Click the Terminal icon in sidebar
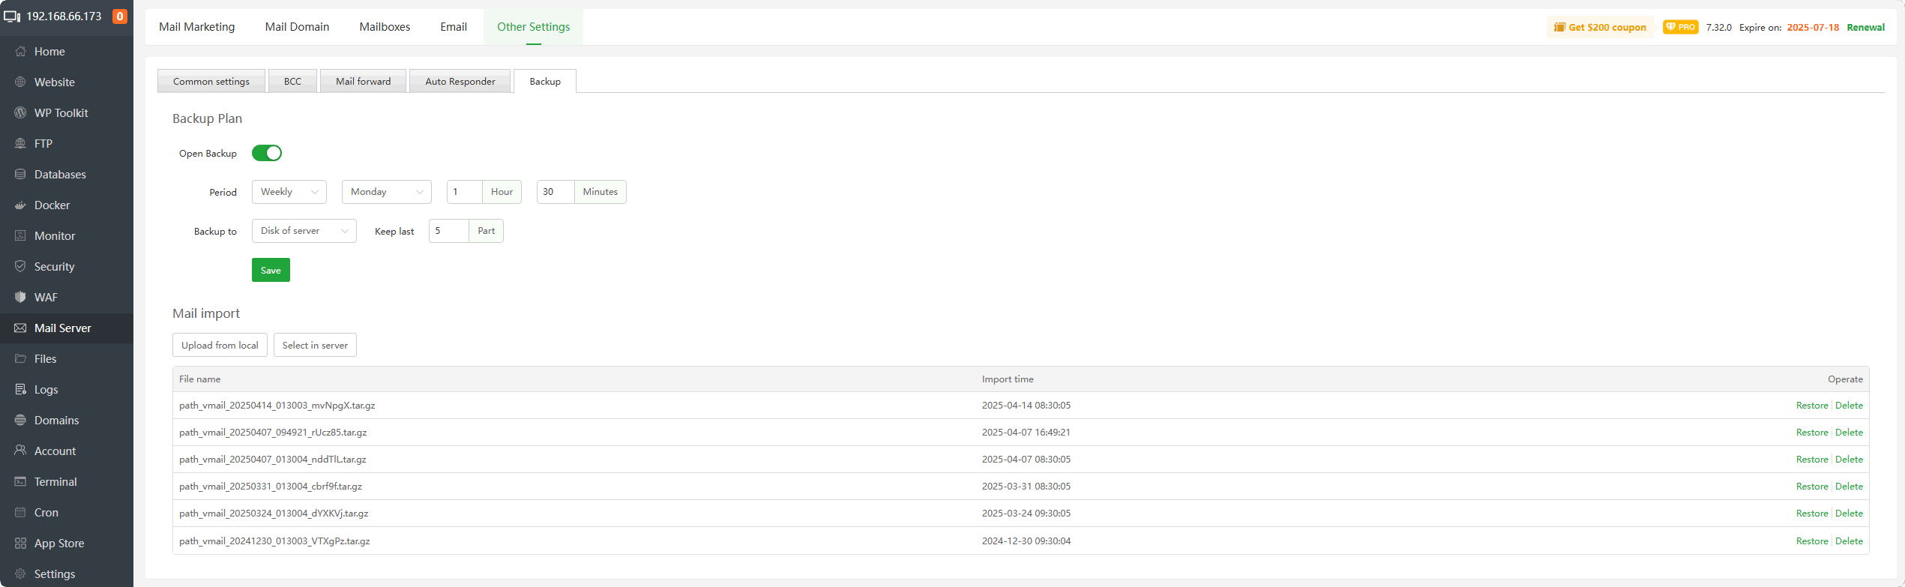1905x587 pixels. click(20, 482)
